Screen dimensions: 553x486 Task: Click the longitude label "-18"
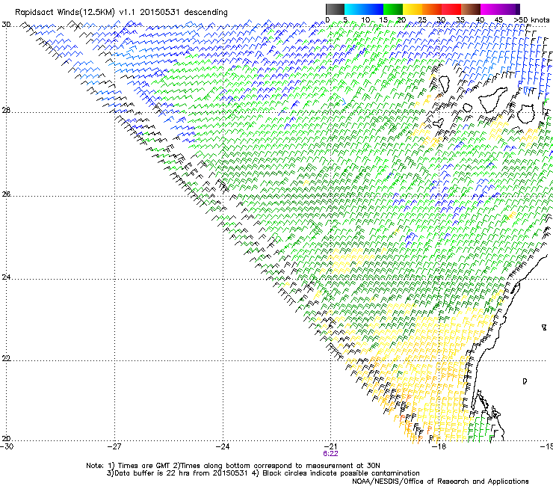point(439,446)
